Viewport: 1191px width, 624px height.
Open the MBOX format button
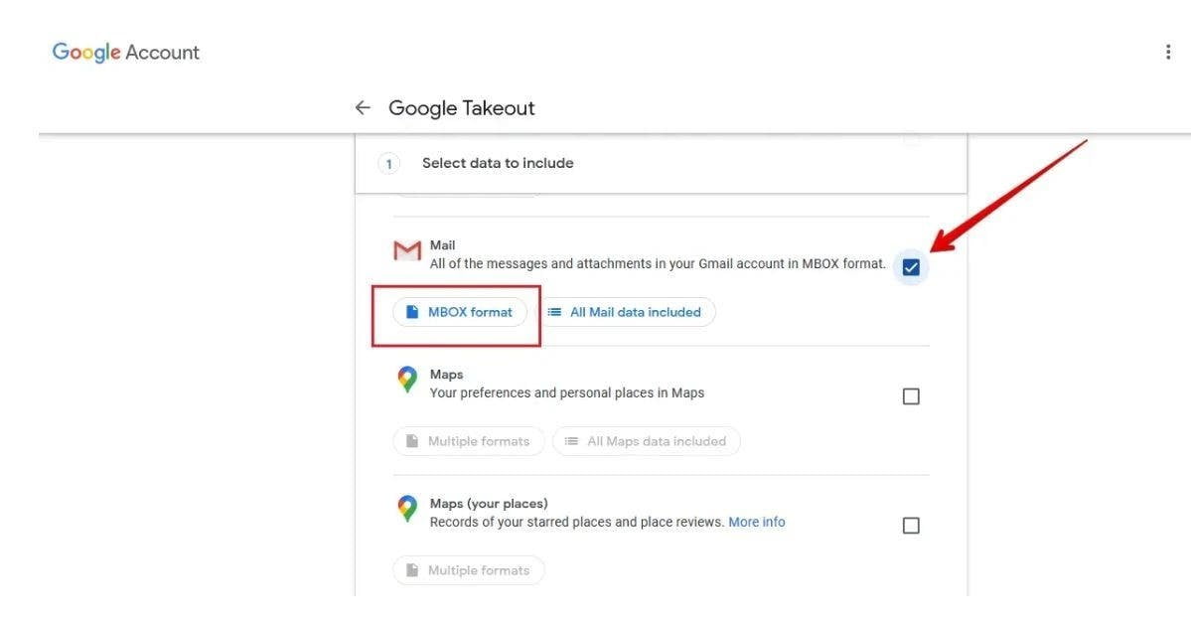coord(460,312)
